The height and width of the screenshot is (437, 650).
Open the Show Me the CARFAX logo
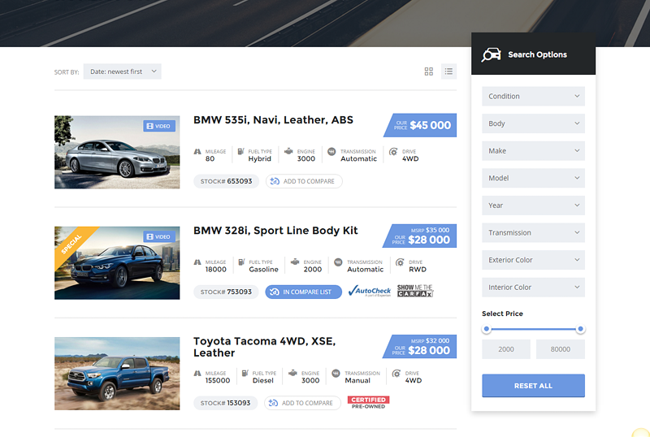[415, 291]
